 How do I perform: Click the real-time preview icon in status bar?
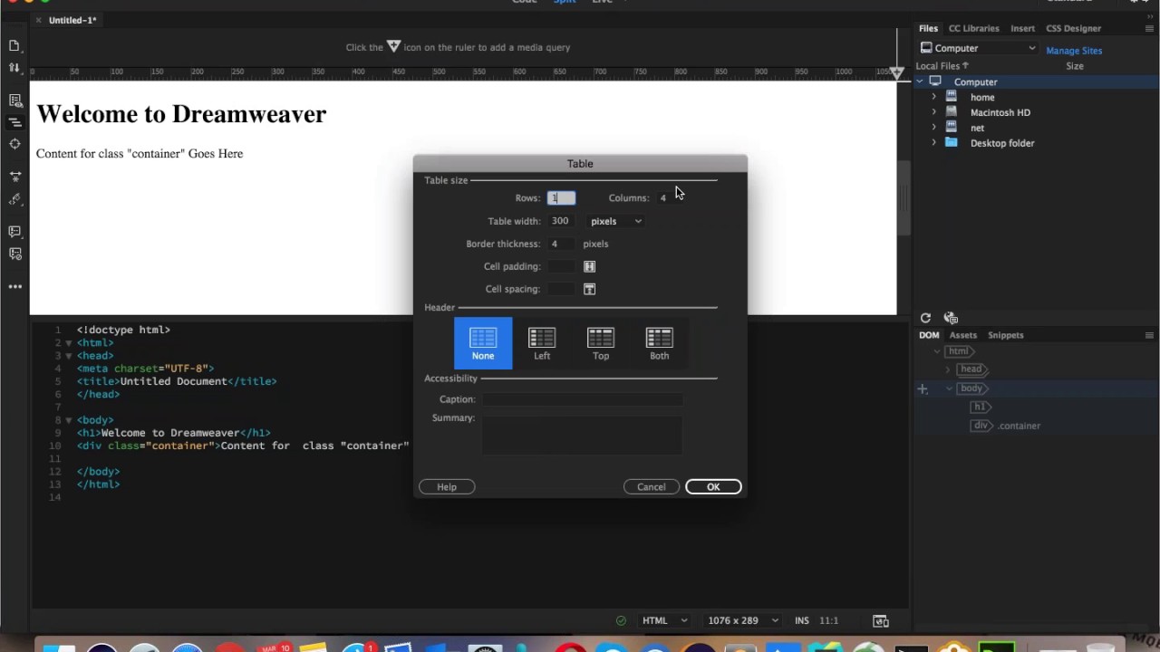coord(880,620)
